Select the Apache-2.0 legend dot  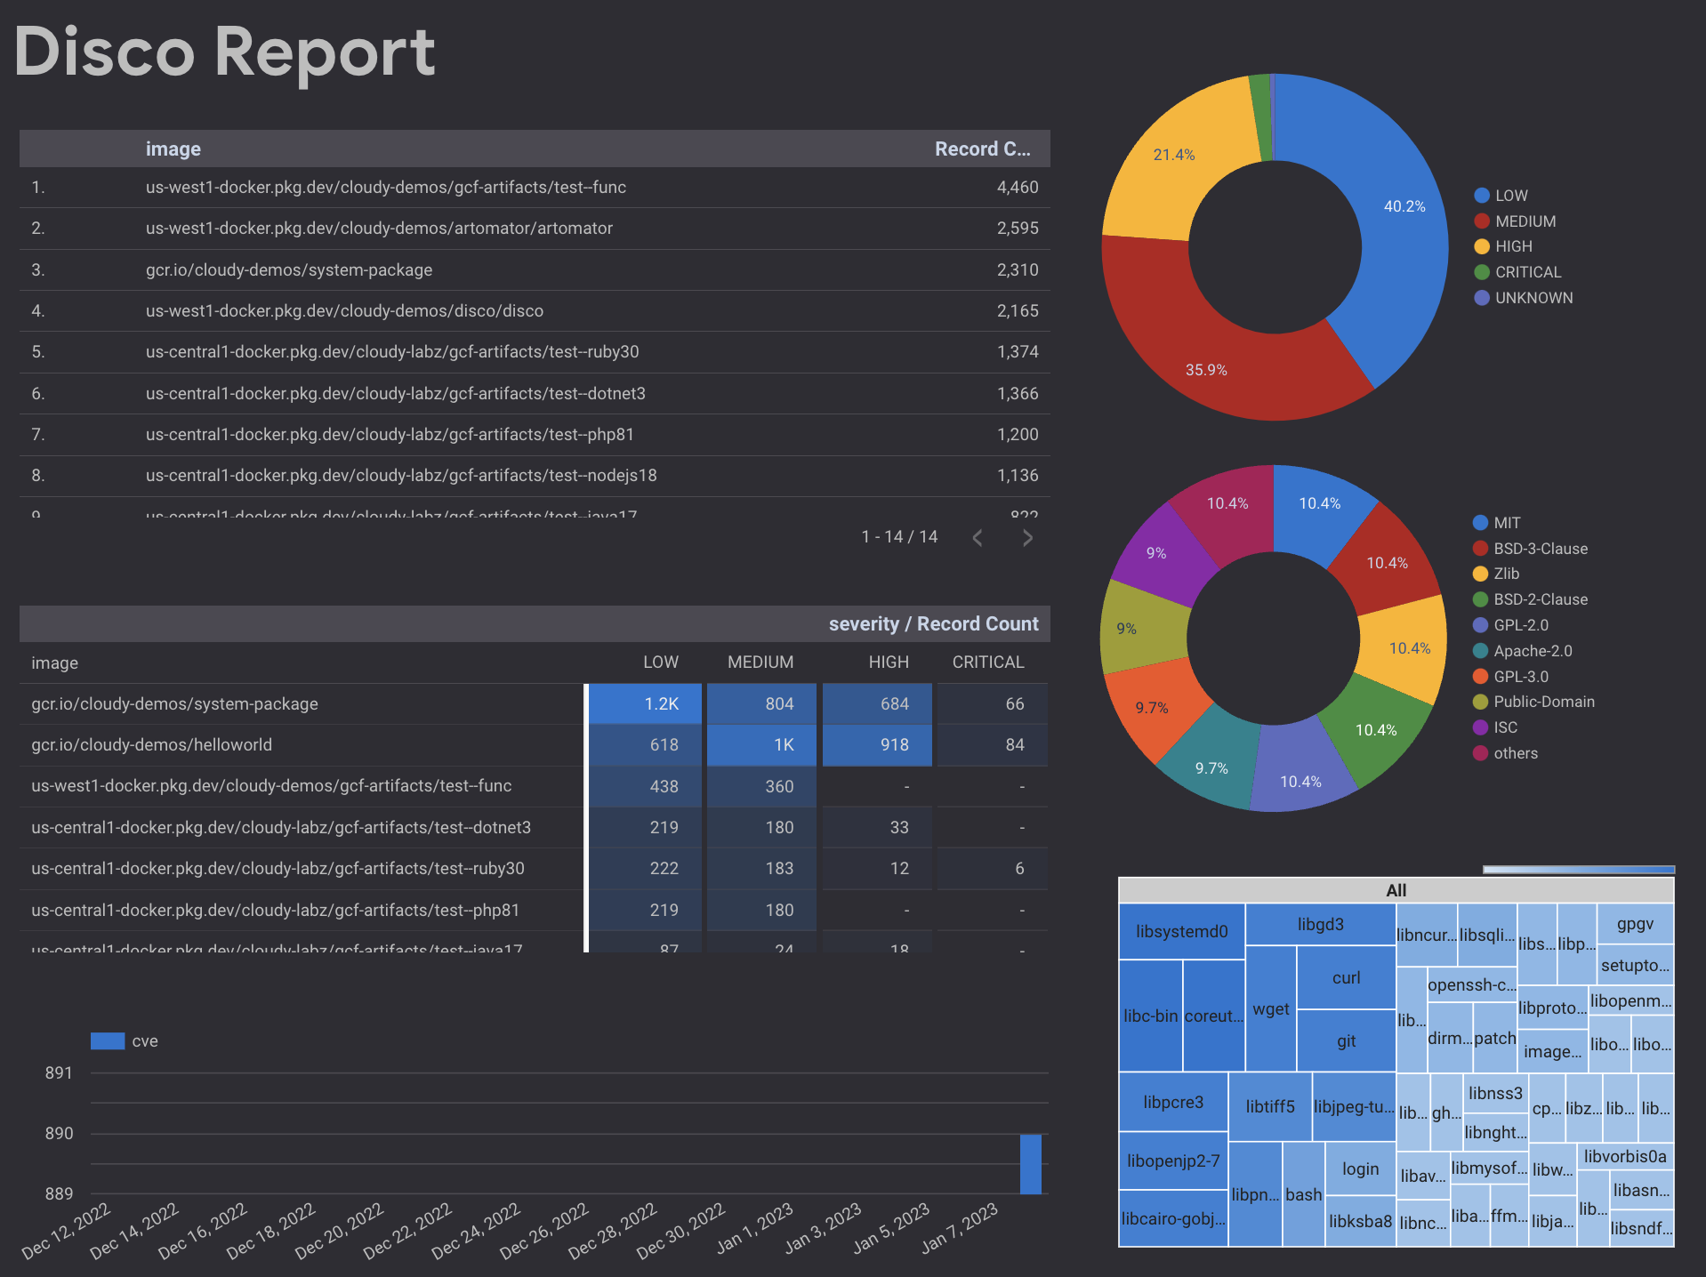[1481, 651]
